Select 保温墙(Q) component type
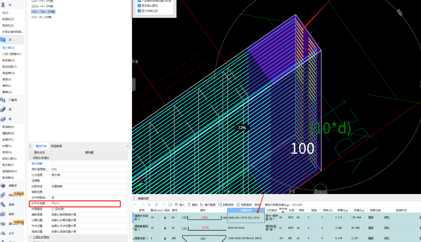The height and width of the screenshot is (242, 421). click(9, 73)
